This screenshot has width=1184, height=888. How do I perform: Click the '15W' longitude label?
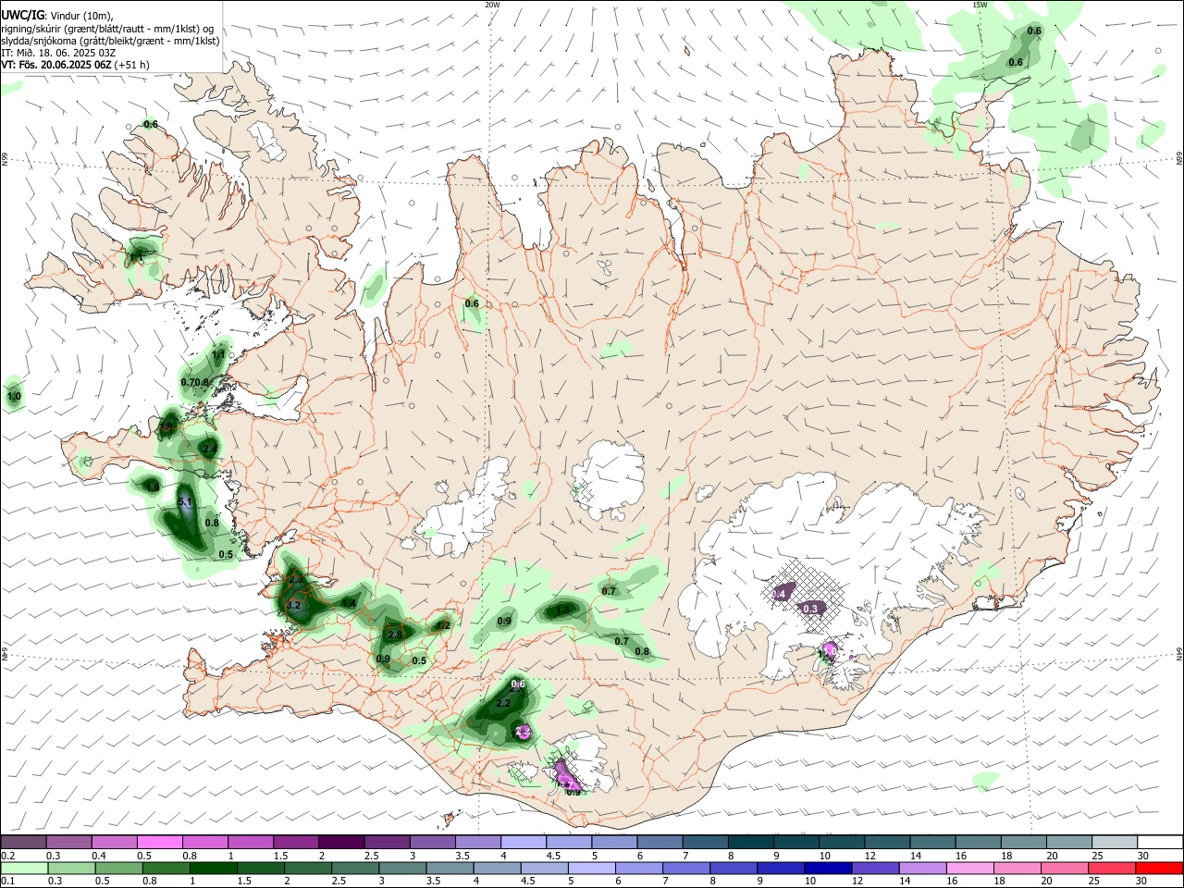pyautogui.click(x=980, y=5)
